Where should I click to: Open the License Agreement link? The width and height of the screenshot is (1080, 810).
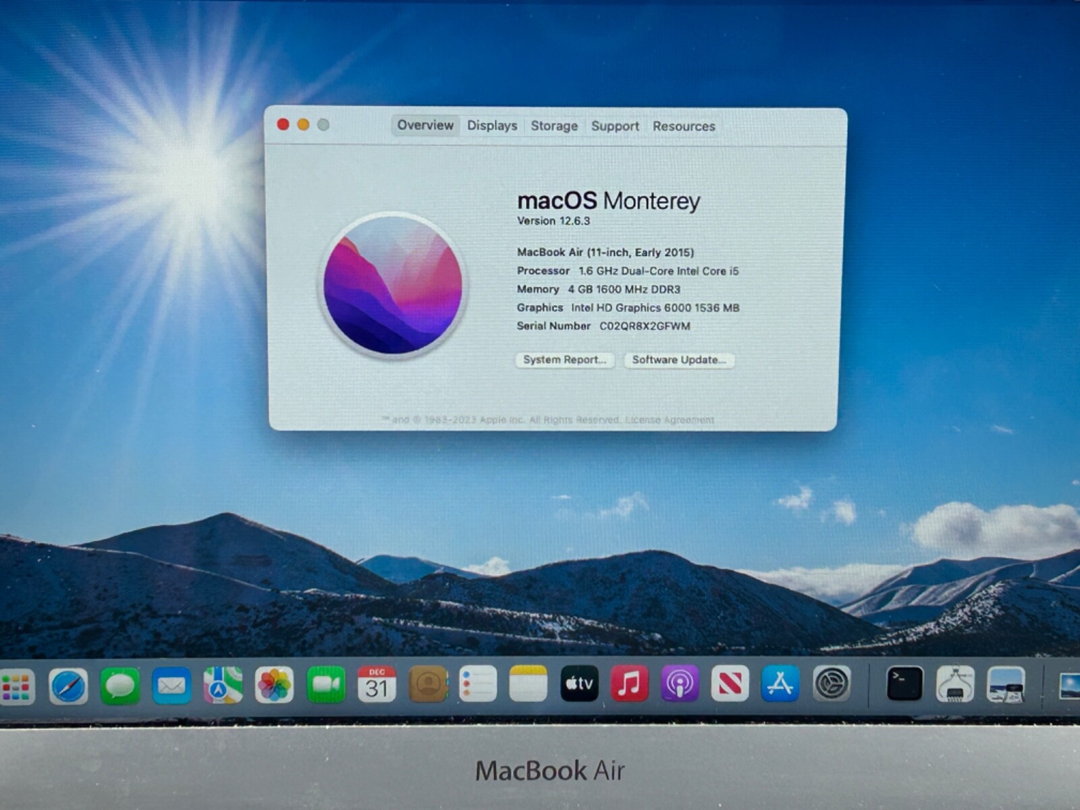(670, 420)
